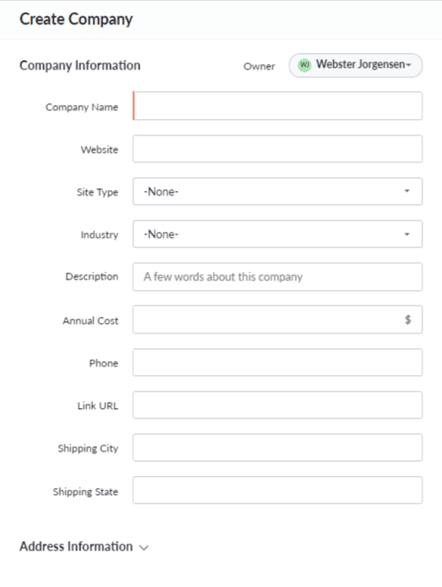442x587 pixels.
Task: Click the Industry dropdown arrow
Action: 406,234
